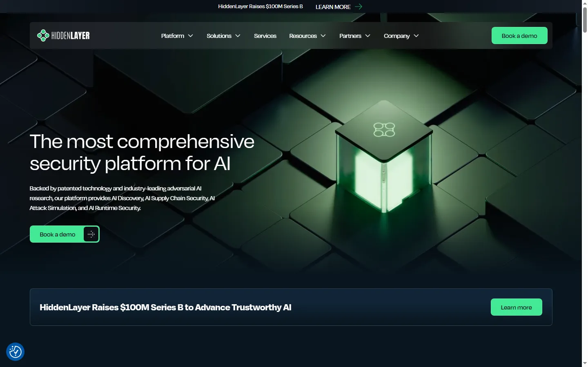This screenshot has height=367, width=588.
Task: Click the 'The most comprehensive security platform' heading
Action: (x=142, y=153)
